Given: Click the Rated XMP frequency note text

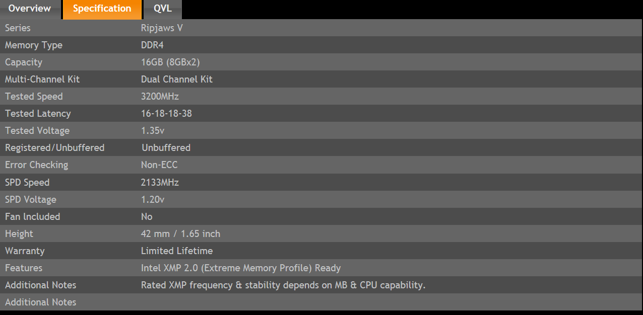Looking at the screenshot, I should coord(283,285).
